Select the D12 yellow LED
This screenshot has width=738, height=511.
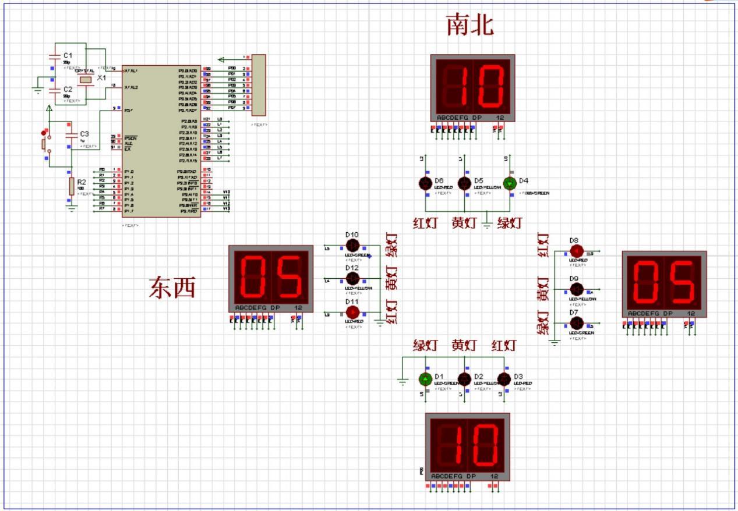[x=352, y=279]
